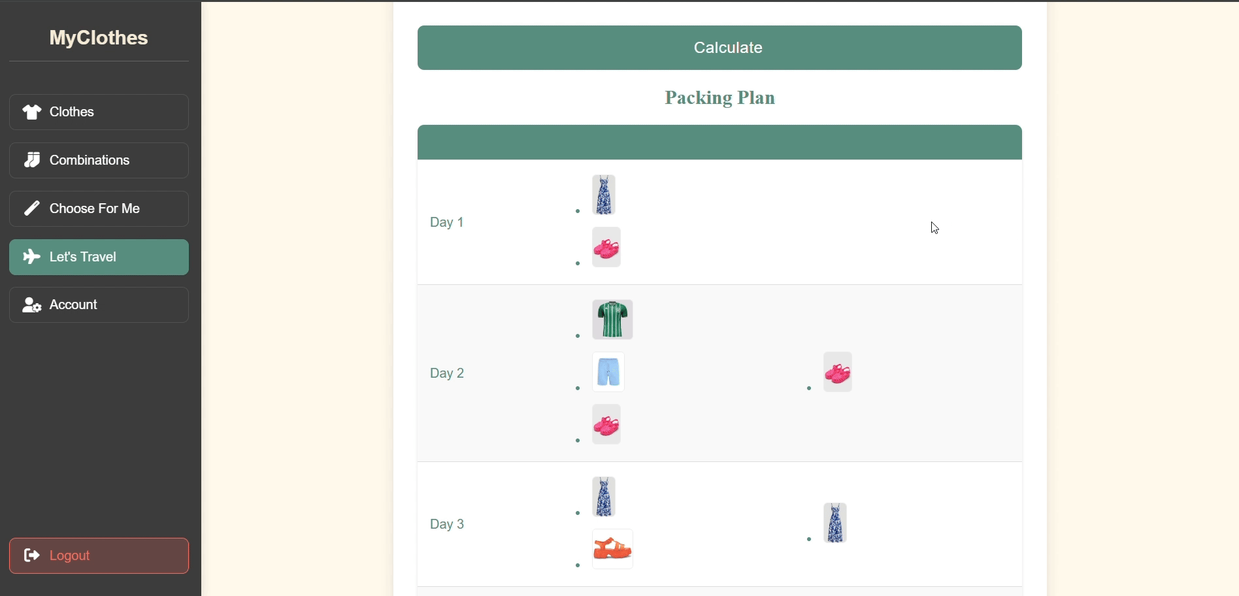1239x596 pixels.
Task: Click the sign-out arrow icon on Logout
Action: click(x=32, y=555)
